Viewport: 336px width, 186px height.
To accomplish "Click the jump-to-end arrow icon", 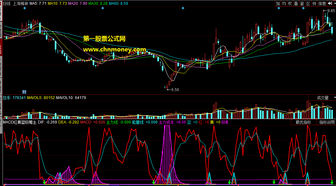I will (x=330, y=3).
